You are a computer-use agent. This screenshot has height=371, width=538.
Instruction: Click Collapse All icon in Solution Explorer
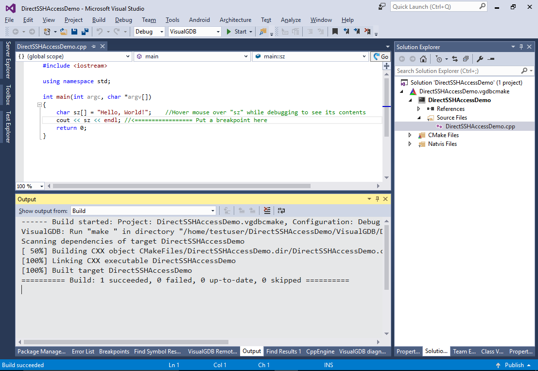(466, 59)
